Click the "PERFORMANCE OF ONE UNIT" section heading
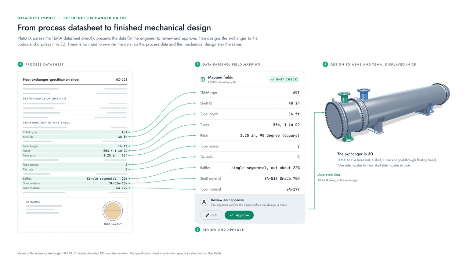Screen dimensions: 470x264 point(45,99)
